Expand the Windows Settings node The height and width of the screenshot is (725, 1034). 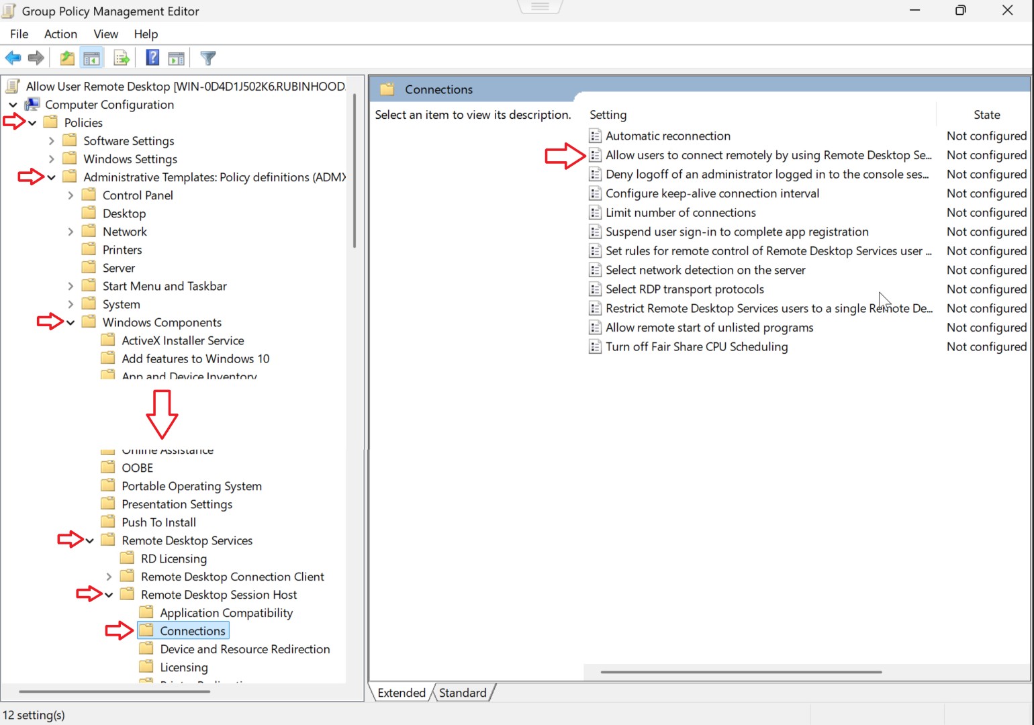point(52,159)
